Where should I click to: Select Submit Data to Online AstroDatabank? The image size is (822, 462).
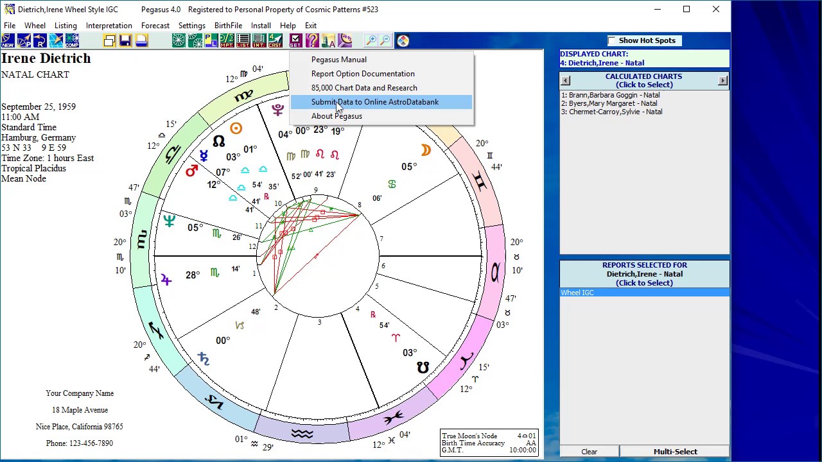click(381, 102)
